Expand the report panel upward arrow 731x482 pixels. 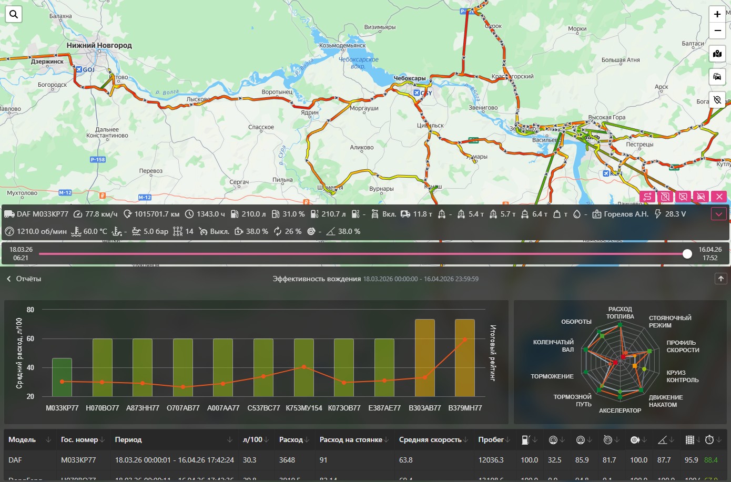click(x=720, y=279)
